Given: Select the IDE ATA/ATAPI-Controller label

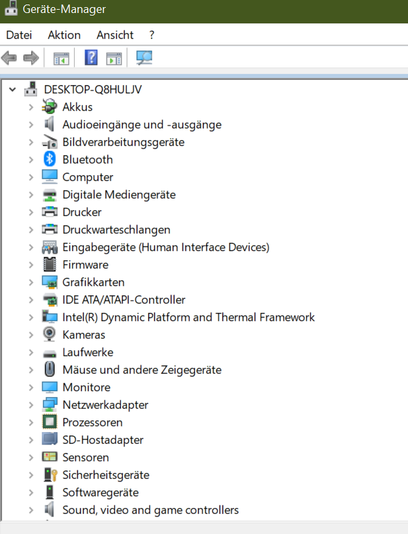Looking at the screenshot, I should tap(124, 300).
